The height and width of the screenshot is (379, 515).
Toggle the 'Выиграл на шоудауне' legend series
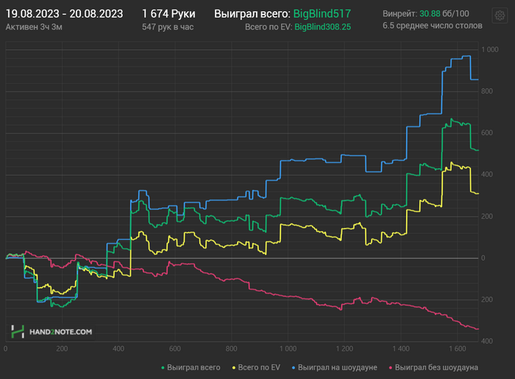point(334,367)
